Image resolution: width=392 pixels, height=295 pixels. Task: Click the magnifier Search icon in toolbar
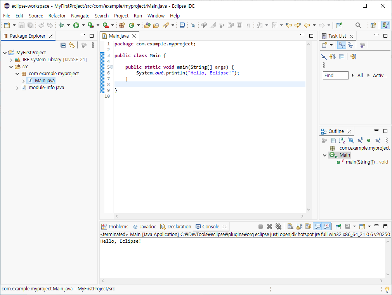[358, 25]
